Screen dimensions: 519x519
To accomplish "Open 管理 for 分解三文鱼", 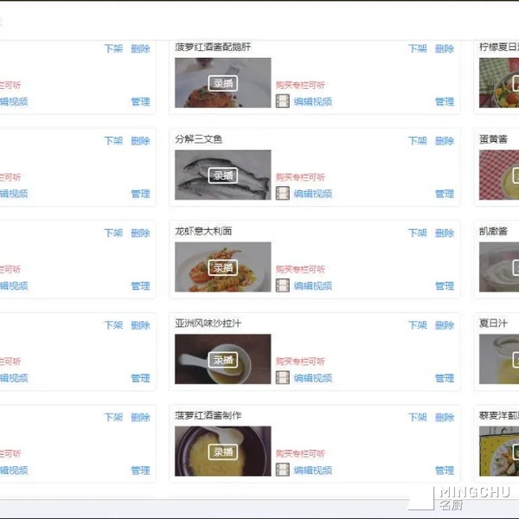I will pos(445,194).
